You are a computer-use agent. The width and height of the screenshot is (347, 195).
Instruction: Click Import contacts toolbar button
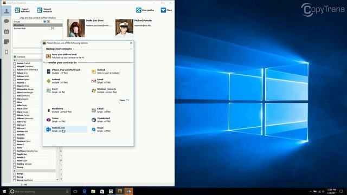coord(44,10)
